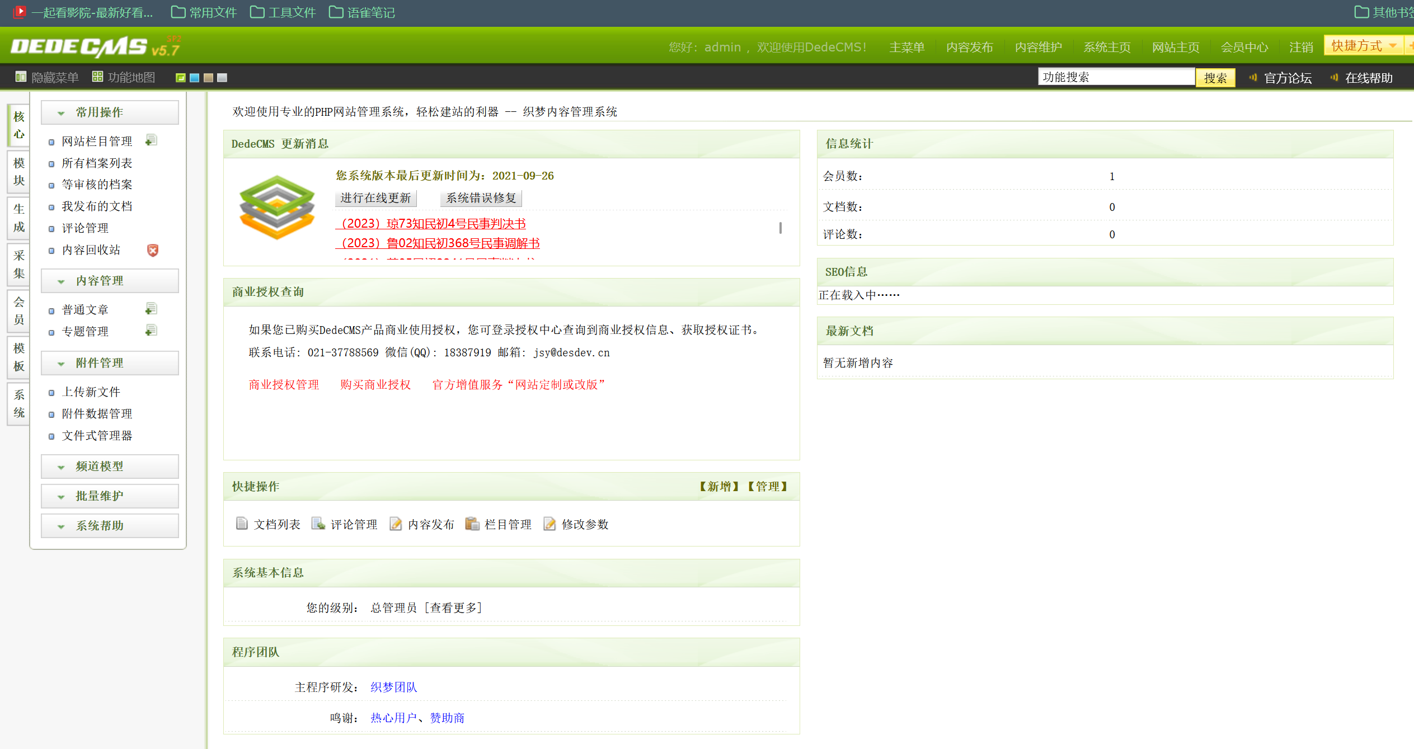Open the 其他书签 bookmark folder
The height and width of the screenshot is (749, 1414).
tap(1384, 12)
